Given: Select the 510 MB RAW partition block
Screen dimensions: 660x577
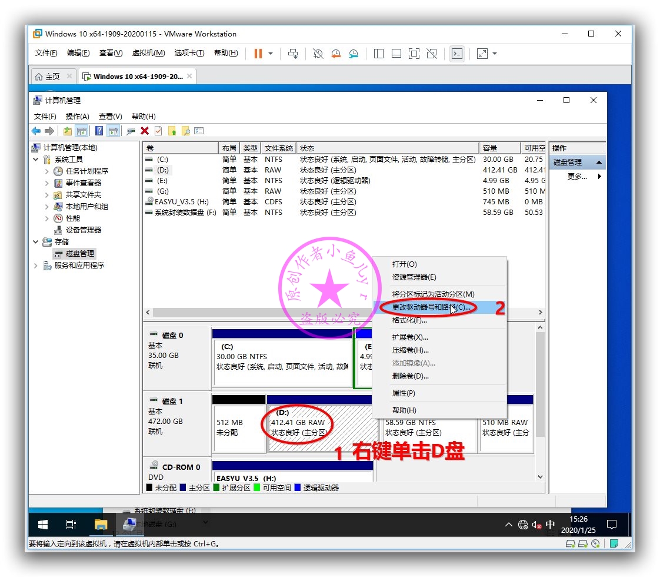Looking at the screenshot, I should point(506,424).
